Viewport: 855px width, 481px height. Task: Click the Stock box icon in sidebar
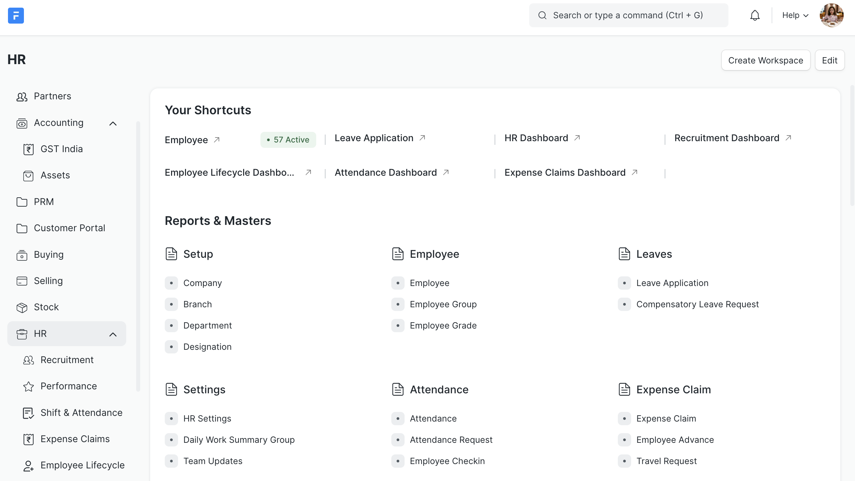coord(22,307)
